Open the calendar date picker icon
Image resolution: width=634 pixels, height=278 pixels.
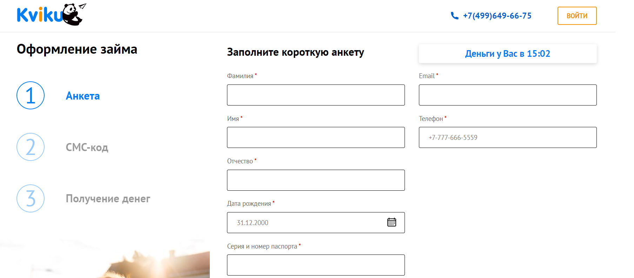click(392, 222)
